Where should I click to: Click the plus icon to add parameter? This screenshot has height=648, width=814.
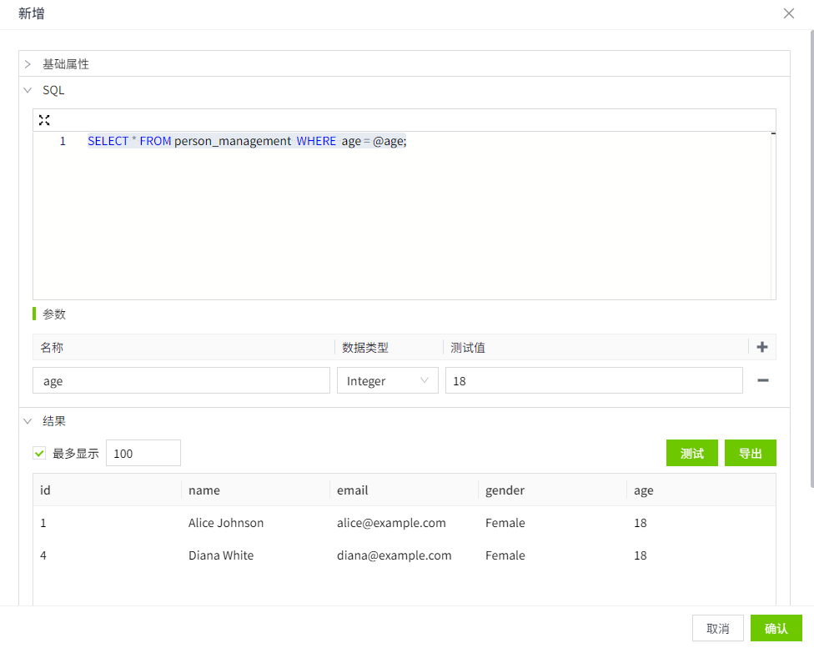[x=761, y=347]
